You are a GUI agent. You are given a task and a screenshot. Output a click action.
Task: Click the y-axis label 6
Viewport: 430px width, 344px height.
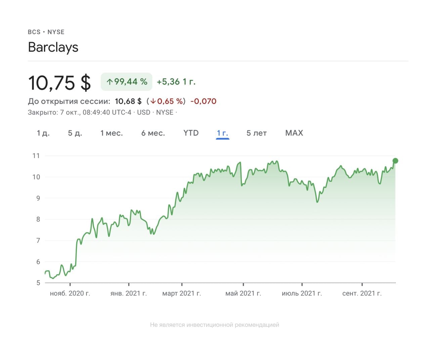coord(38,262)
